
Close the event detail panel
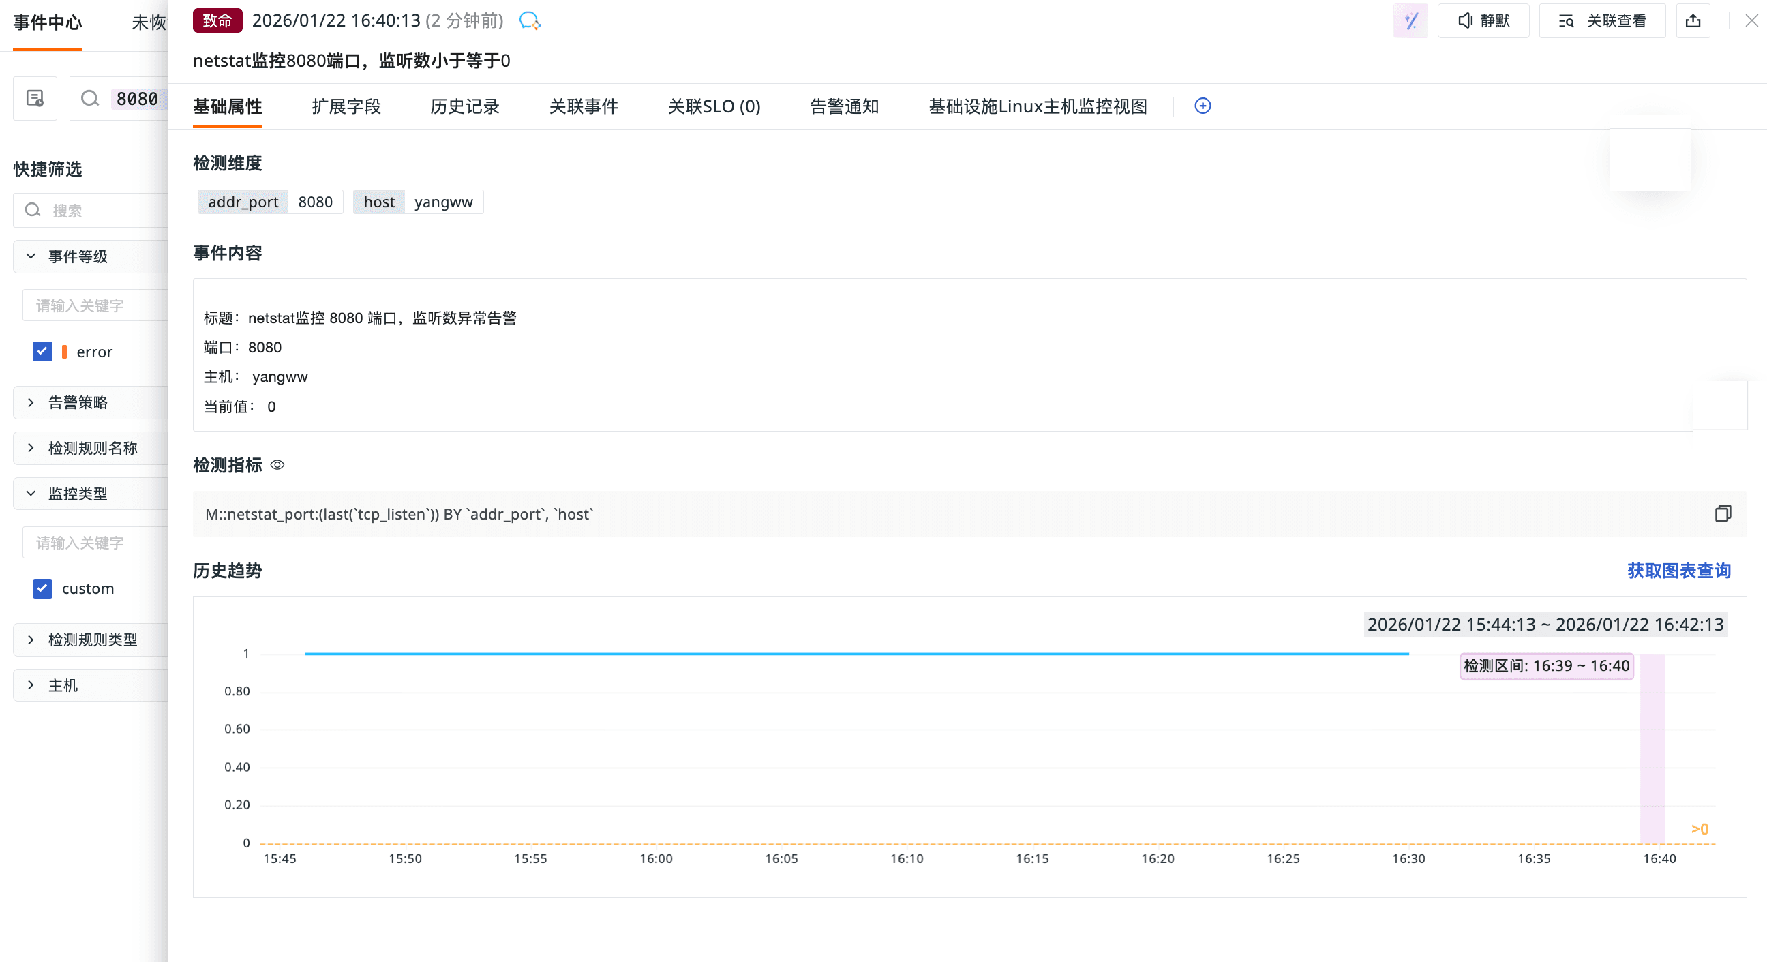[x=1751, y=21]
